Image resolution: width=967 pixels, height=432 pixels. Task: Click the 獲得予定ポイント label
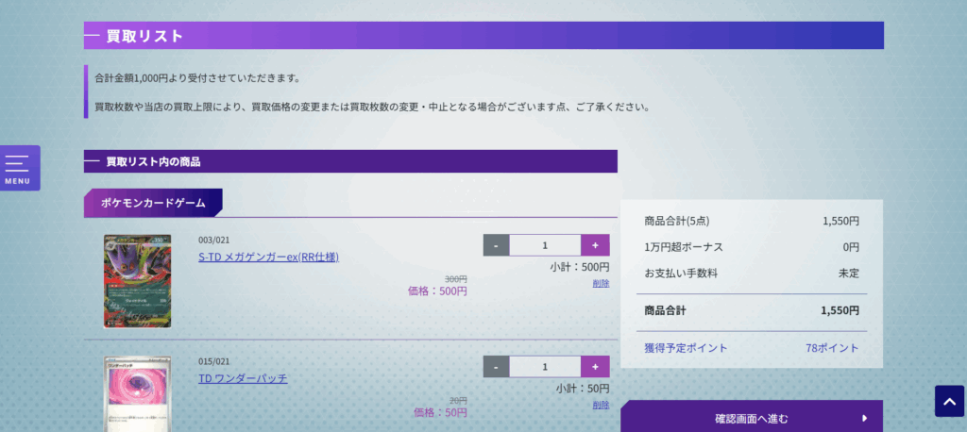click(x=686, y=348)
